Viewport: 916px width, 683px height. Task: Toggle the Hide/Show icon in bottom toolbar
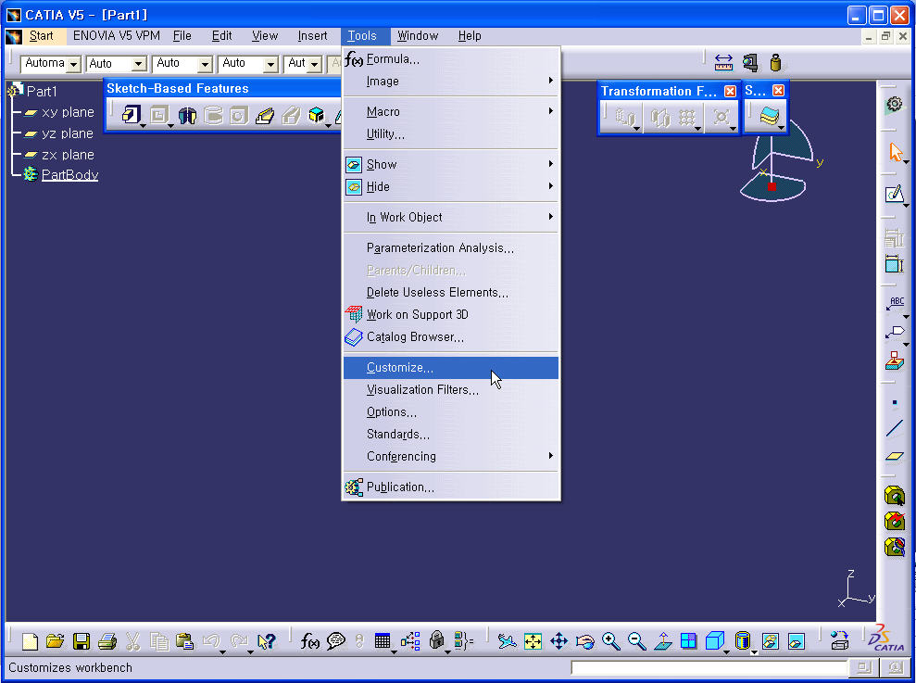770,641
